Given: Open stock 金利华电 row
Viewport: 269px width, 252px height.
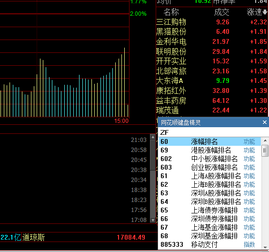Looking at the screenshot, I should 212,41.
